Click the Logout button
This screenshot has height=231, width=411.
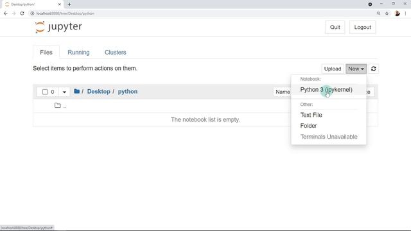coord(362,27)
